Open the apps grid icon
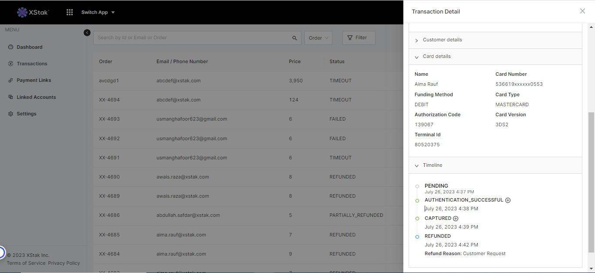The image size is (595, 273). 70,12
